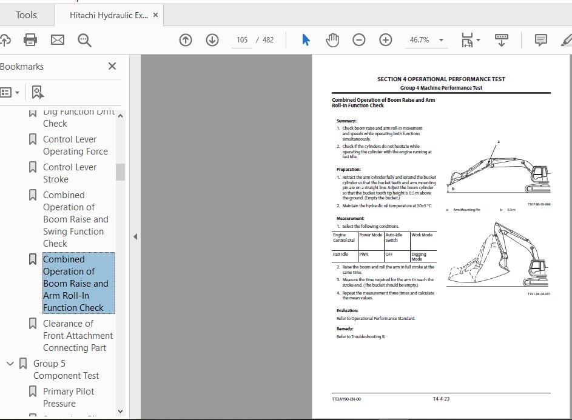Click the 46.7% zoom value field
The width and height of the screenshot is (572, 420).
[419, 40]
